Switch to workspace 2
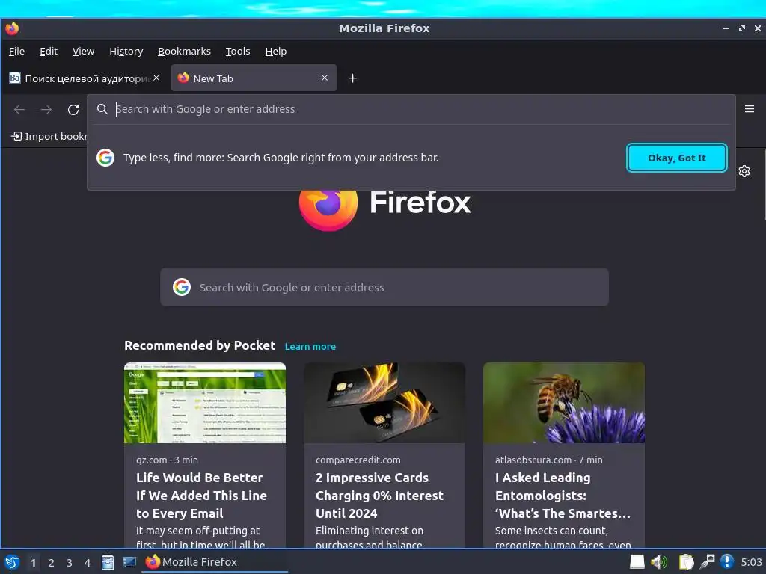 [x=52, y=563]
